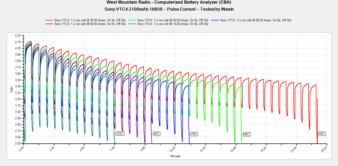
Task: Click the blue 50.00 Amps legend line
Action: click(215, 20)
